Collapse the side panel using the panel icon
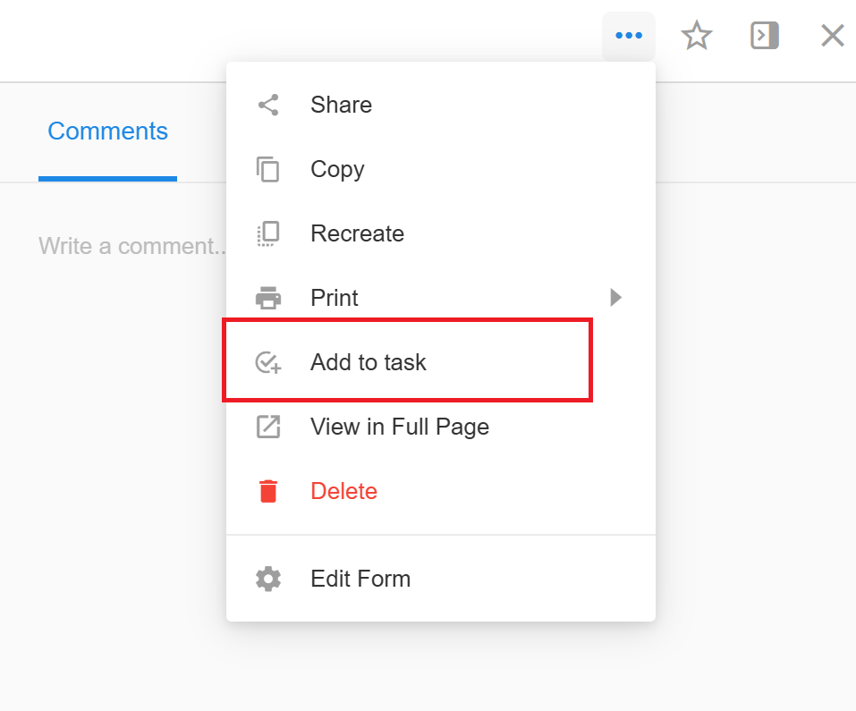This screenshot has height=711, width=856. 764,36
